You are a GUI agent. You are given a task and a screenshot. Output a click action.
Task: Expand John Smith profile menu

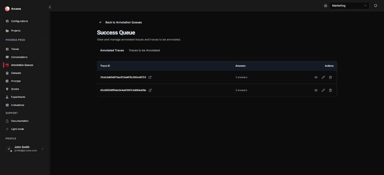tap(42, 149)
